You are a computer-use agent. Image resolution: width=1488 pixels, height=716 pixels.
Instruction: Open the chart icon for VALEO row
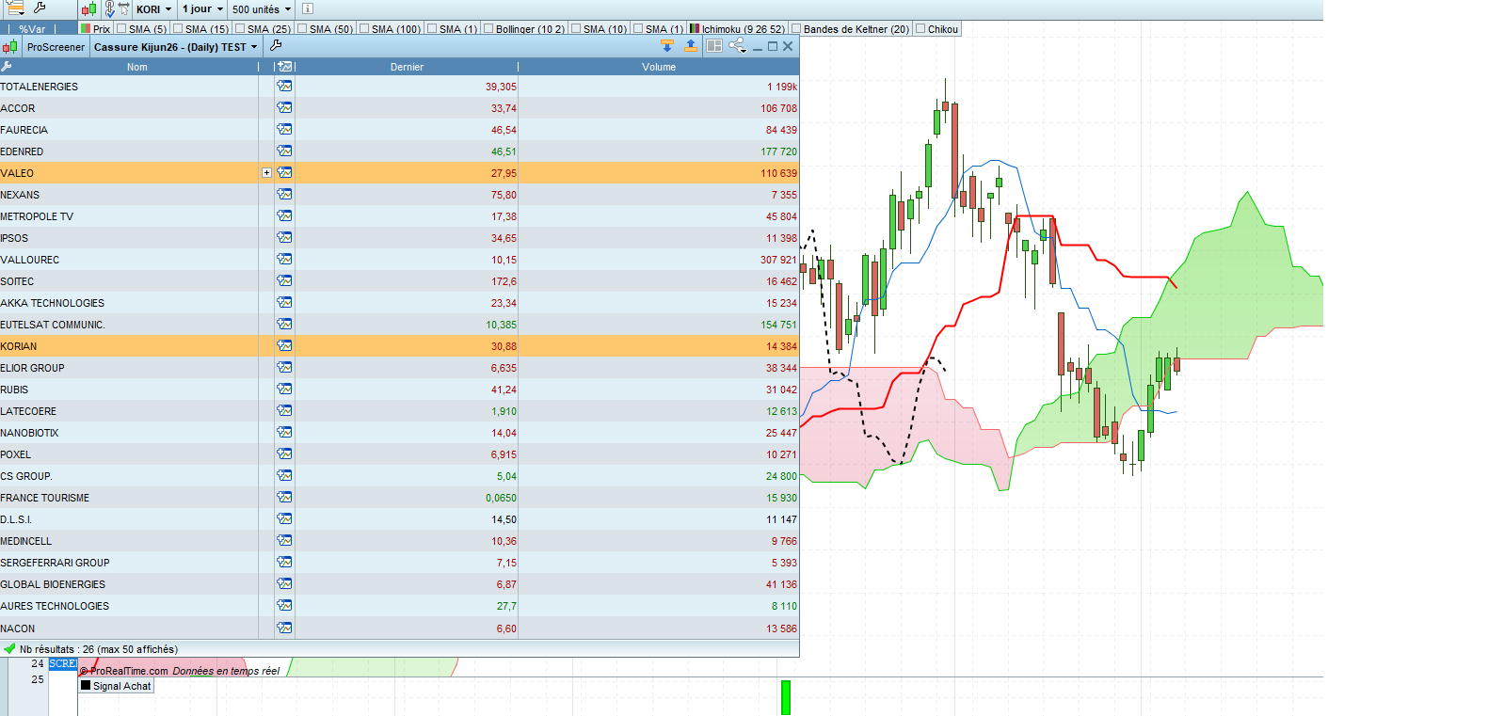coord(284,172)
